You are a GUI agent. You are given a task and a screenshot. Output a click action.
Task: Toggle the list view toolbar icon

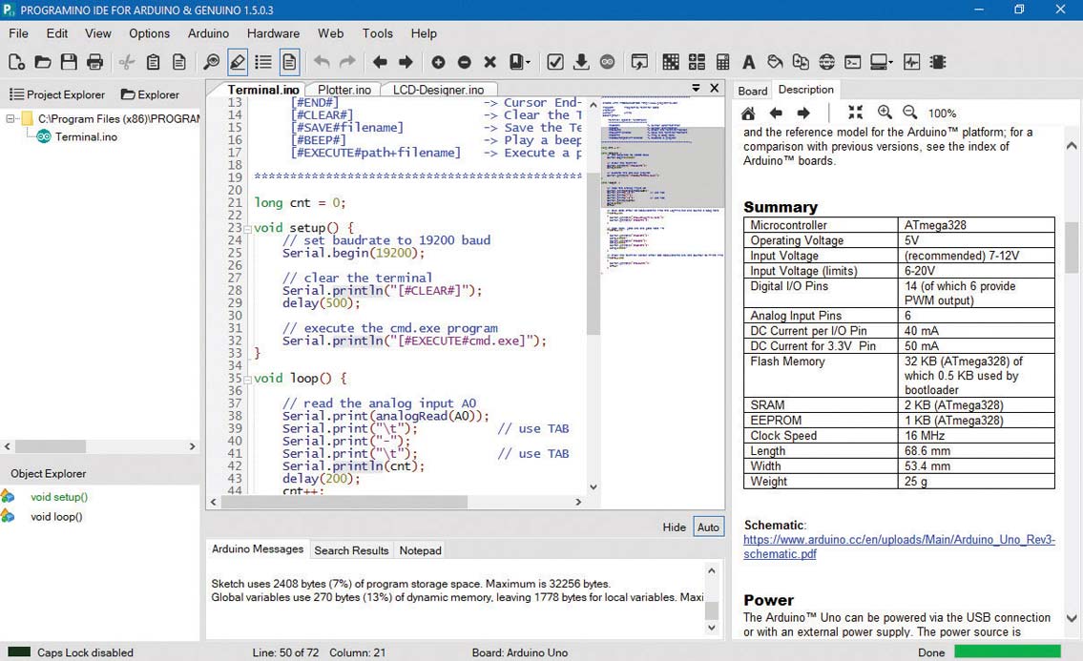tap(263, 62)
